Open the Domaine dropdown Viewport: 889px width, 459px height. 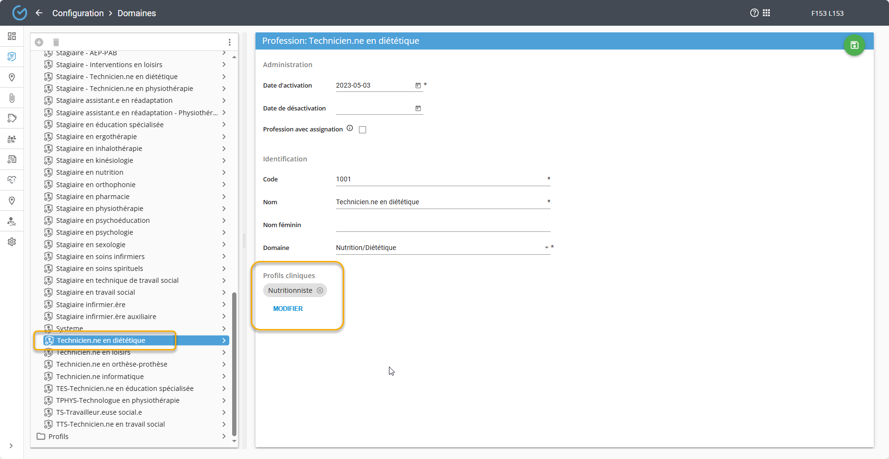546,248
